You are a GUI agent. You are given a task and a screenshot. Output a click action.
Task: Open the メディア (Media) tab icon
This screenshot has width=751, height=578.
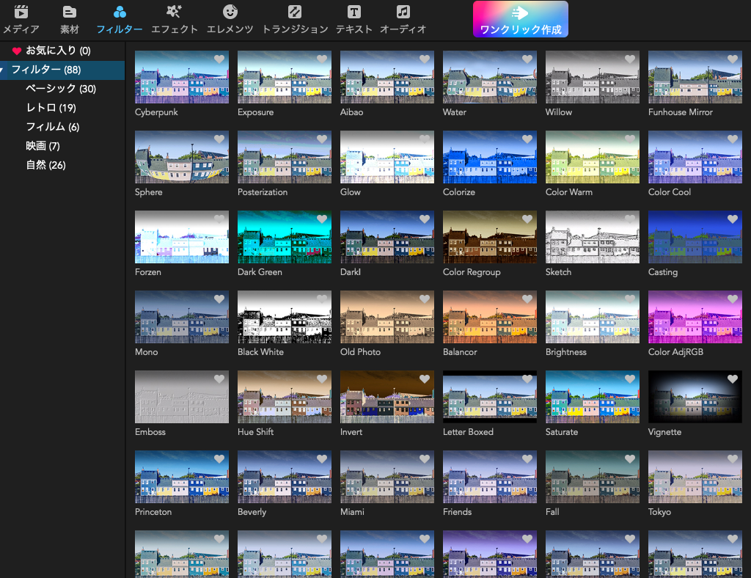click(21, 12)
